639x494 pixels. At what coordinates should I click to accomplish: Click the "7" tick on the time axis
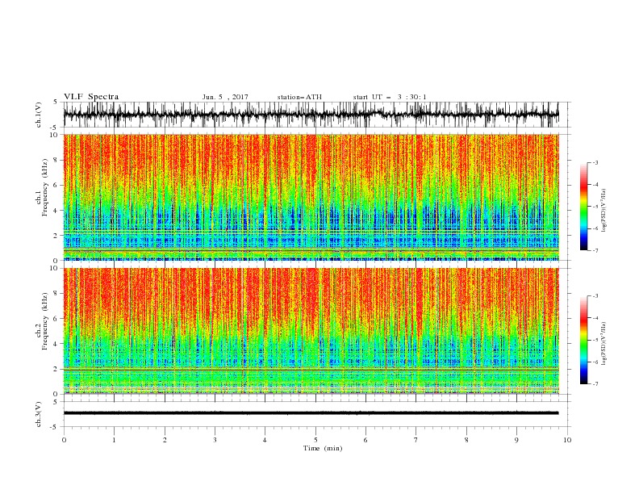point(416,440)
